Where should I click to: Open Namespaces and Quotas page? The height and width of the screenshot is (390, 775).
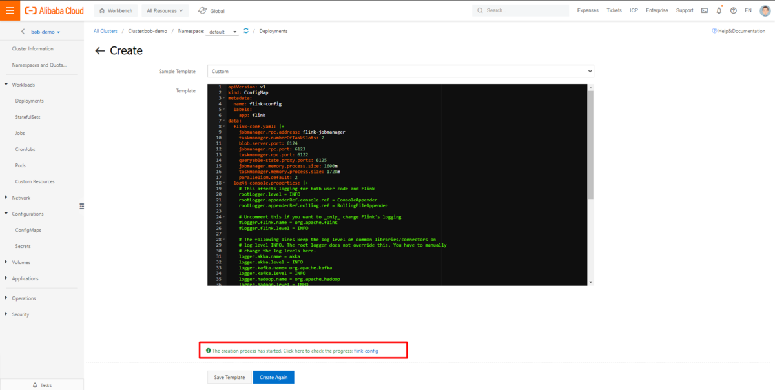tap(39, 65)
